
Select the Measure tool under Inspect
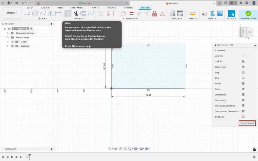tap(192, 14)
